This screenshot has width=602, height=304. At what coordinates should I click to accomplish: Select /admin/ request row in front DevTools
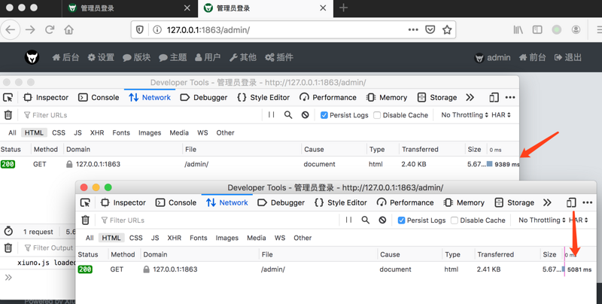point(336,269)
